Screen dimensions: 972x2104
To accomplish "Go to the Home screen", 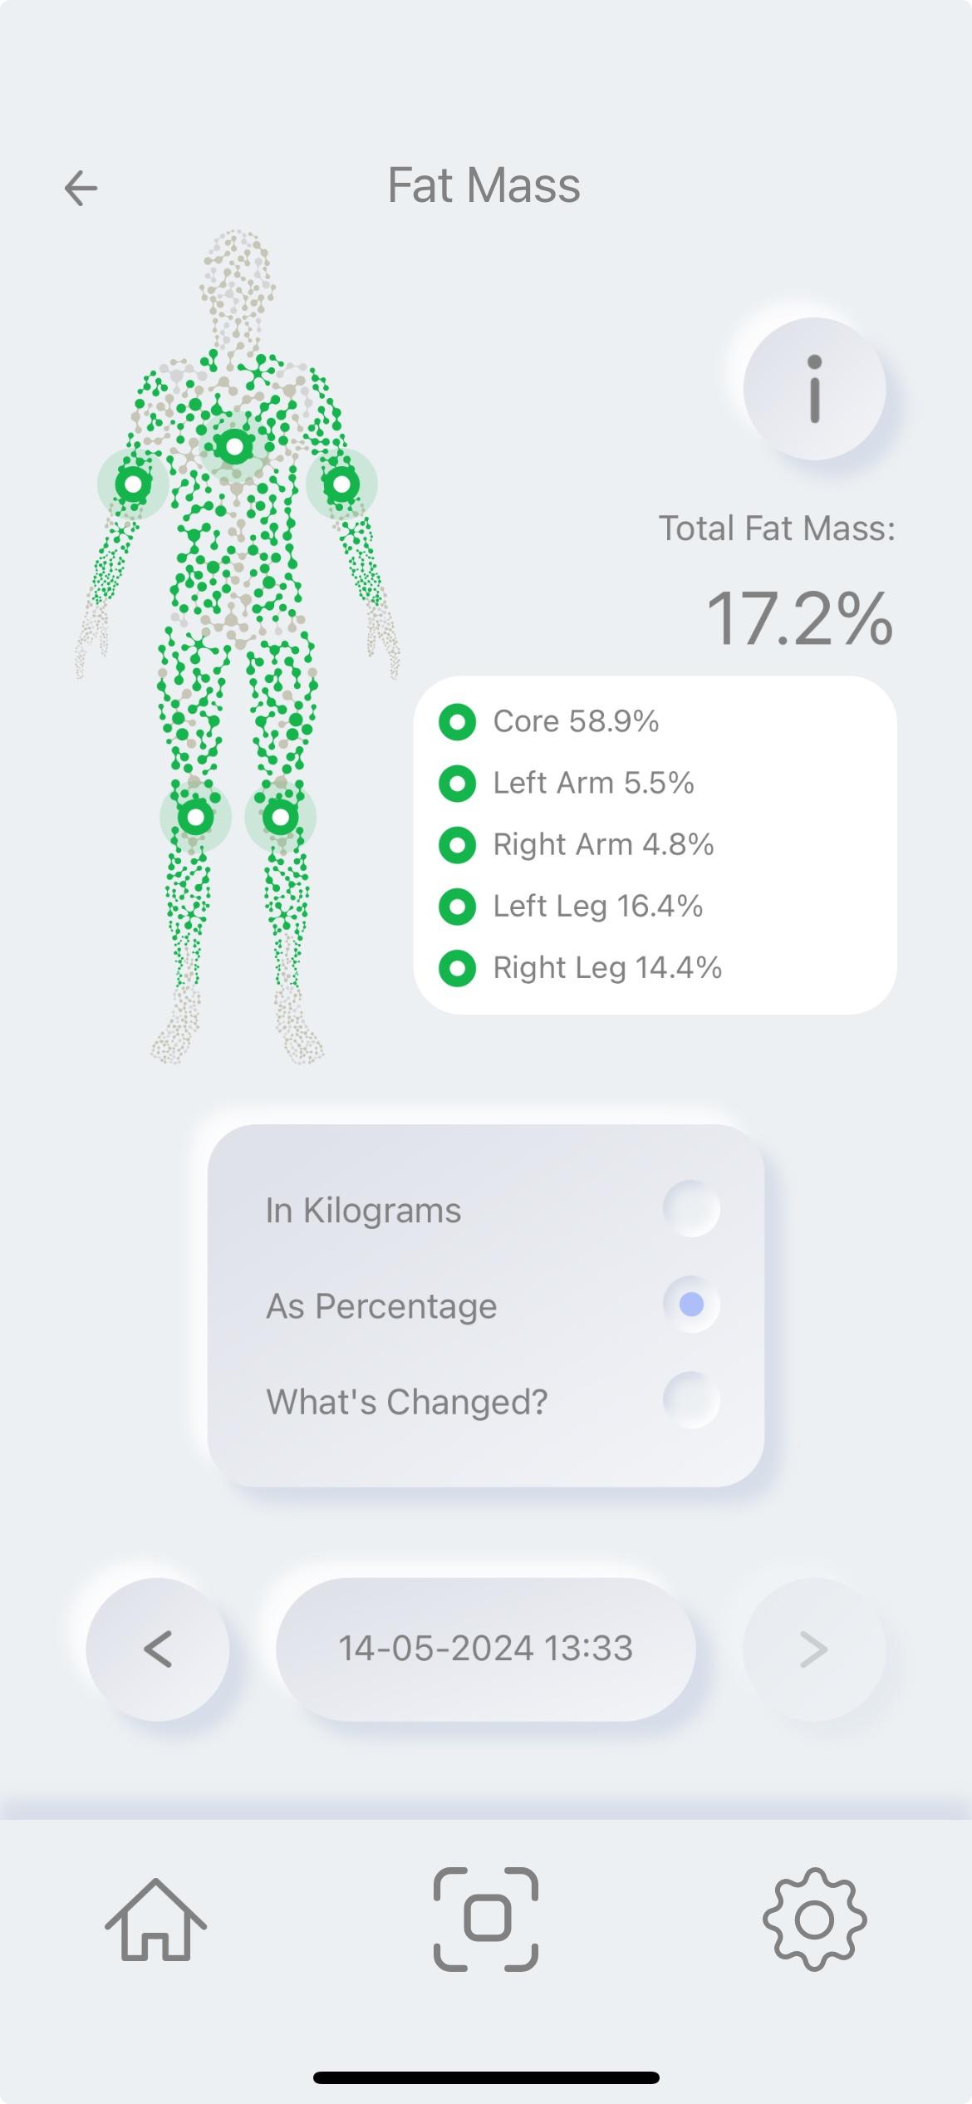I will (155, 1919).
